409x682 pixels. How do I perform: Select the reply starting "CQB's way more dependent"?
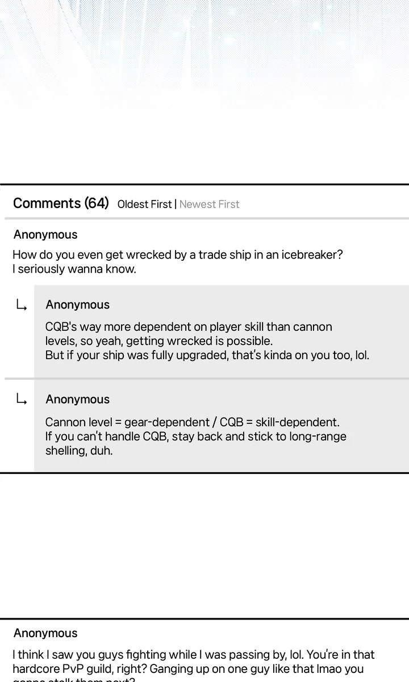click(189, 327)
